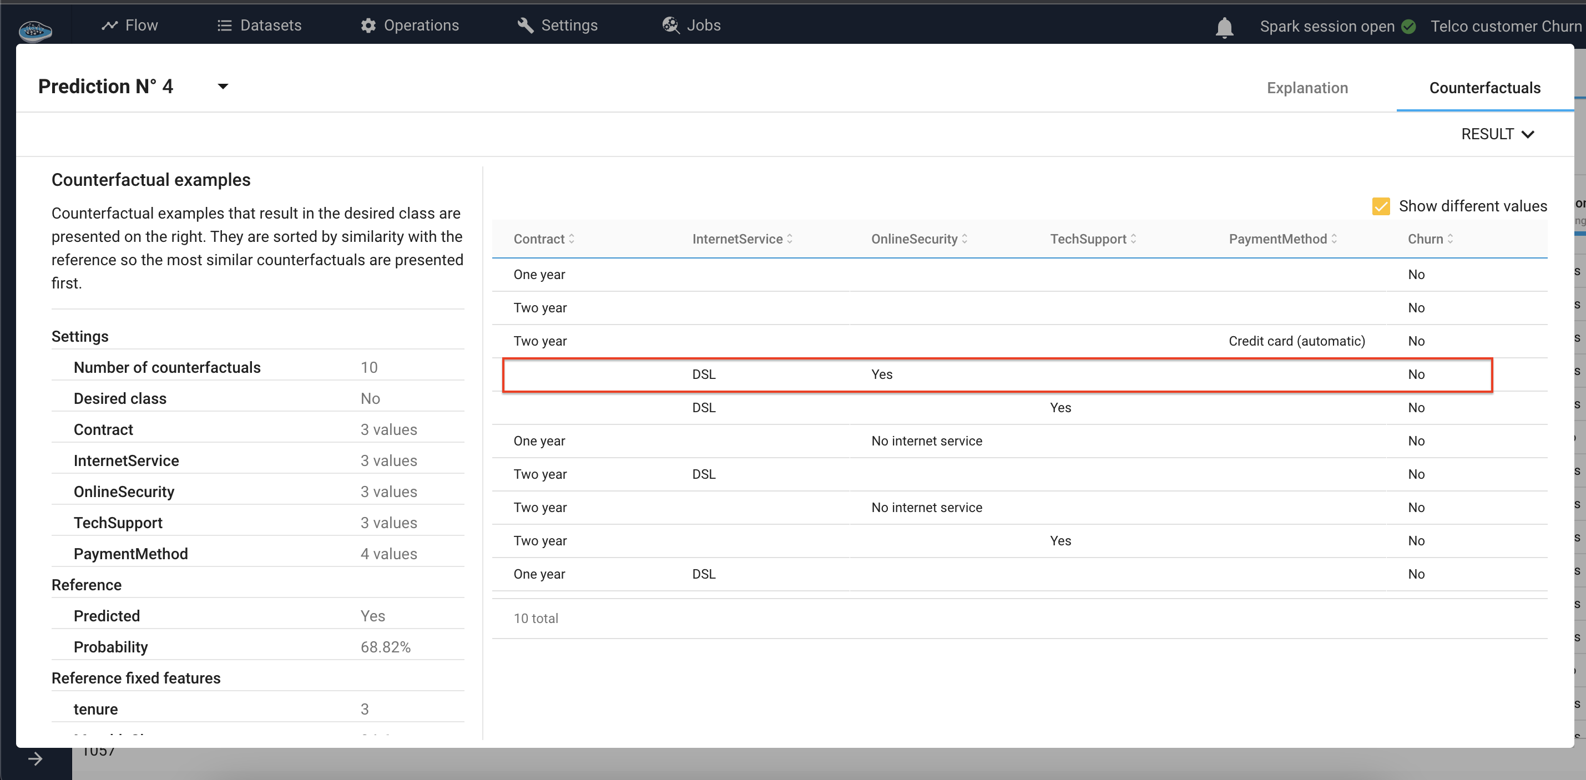Select the highlighted DSL / Yes counterfactual row
1586x780 pixels.
tap(997, 374)
